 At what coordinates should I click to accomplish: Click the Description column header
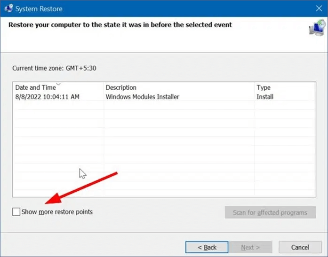179,87
